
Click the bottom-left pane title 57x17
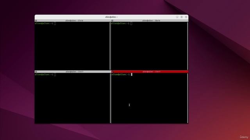(74, 72)
